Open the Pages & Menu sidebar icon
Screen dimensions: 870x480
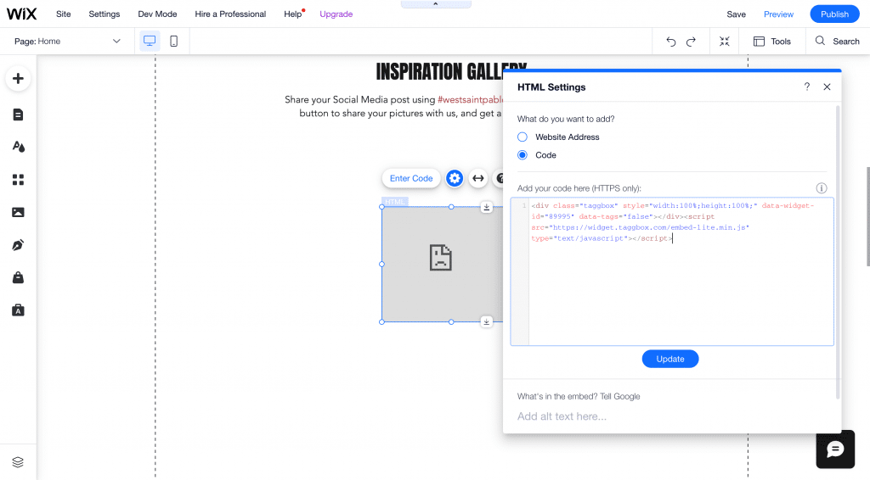[x=18, y=114]
